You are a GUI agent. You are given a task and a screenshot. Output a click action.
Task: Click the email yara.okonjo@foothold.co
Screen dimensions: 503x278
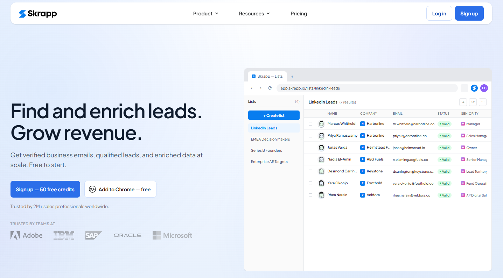pos(413,184)
